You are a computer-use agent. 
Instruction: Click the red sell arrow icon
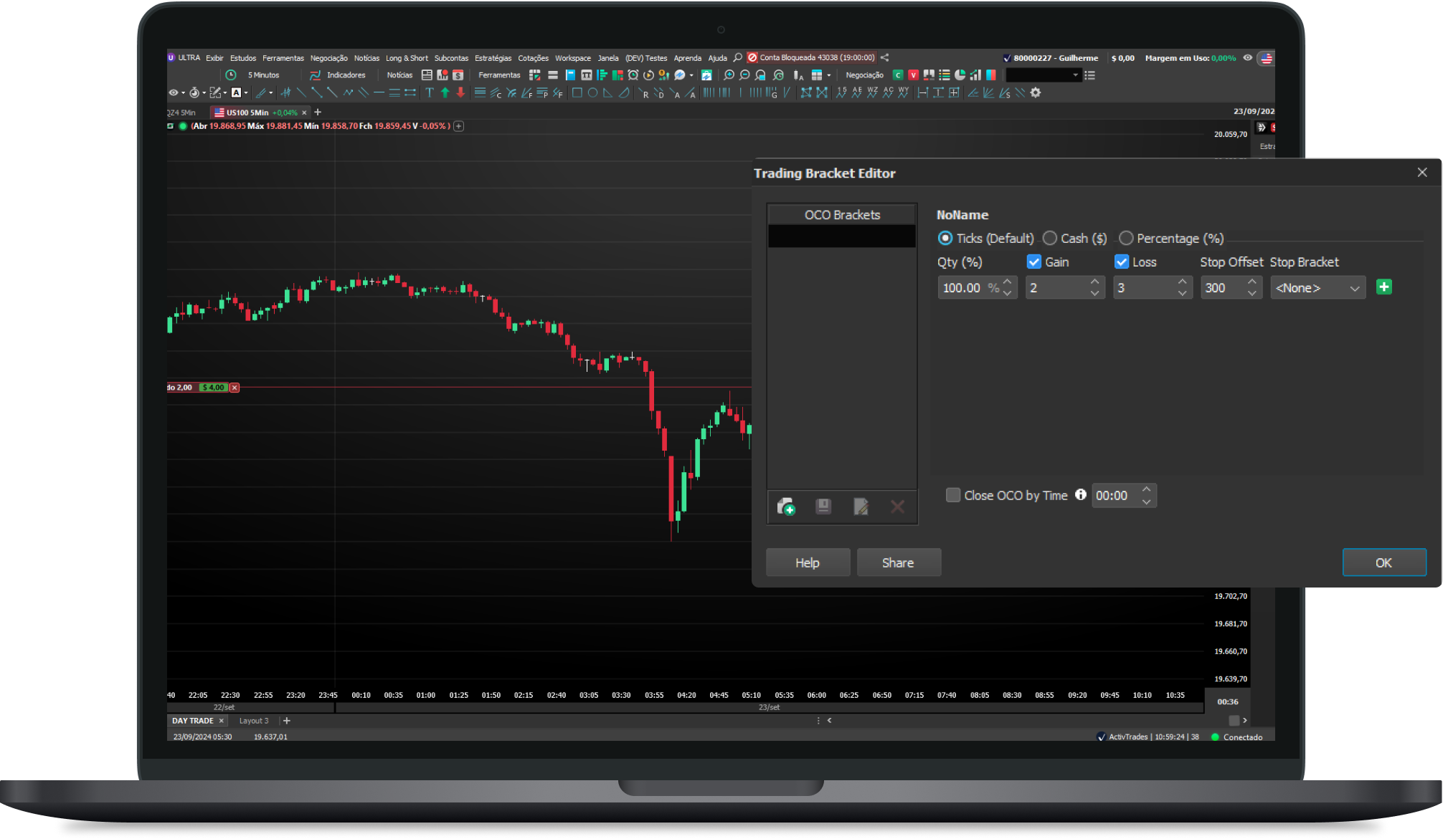[460, 92]
